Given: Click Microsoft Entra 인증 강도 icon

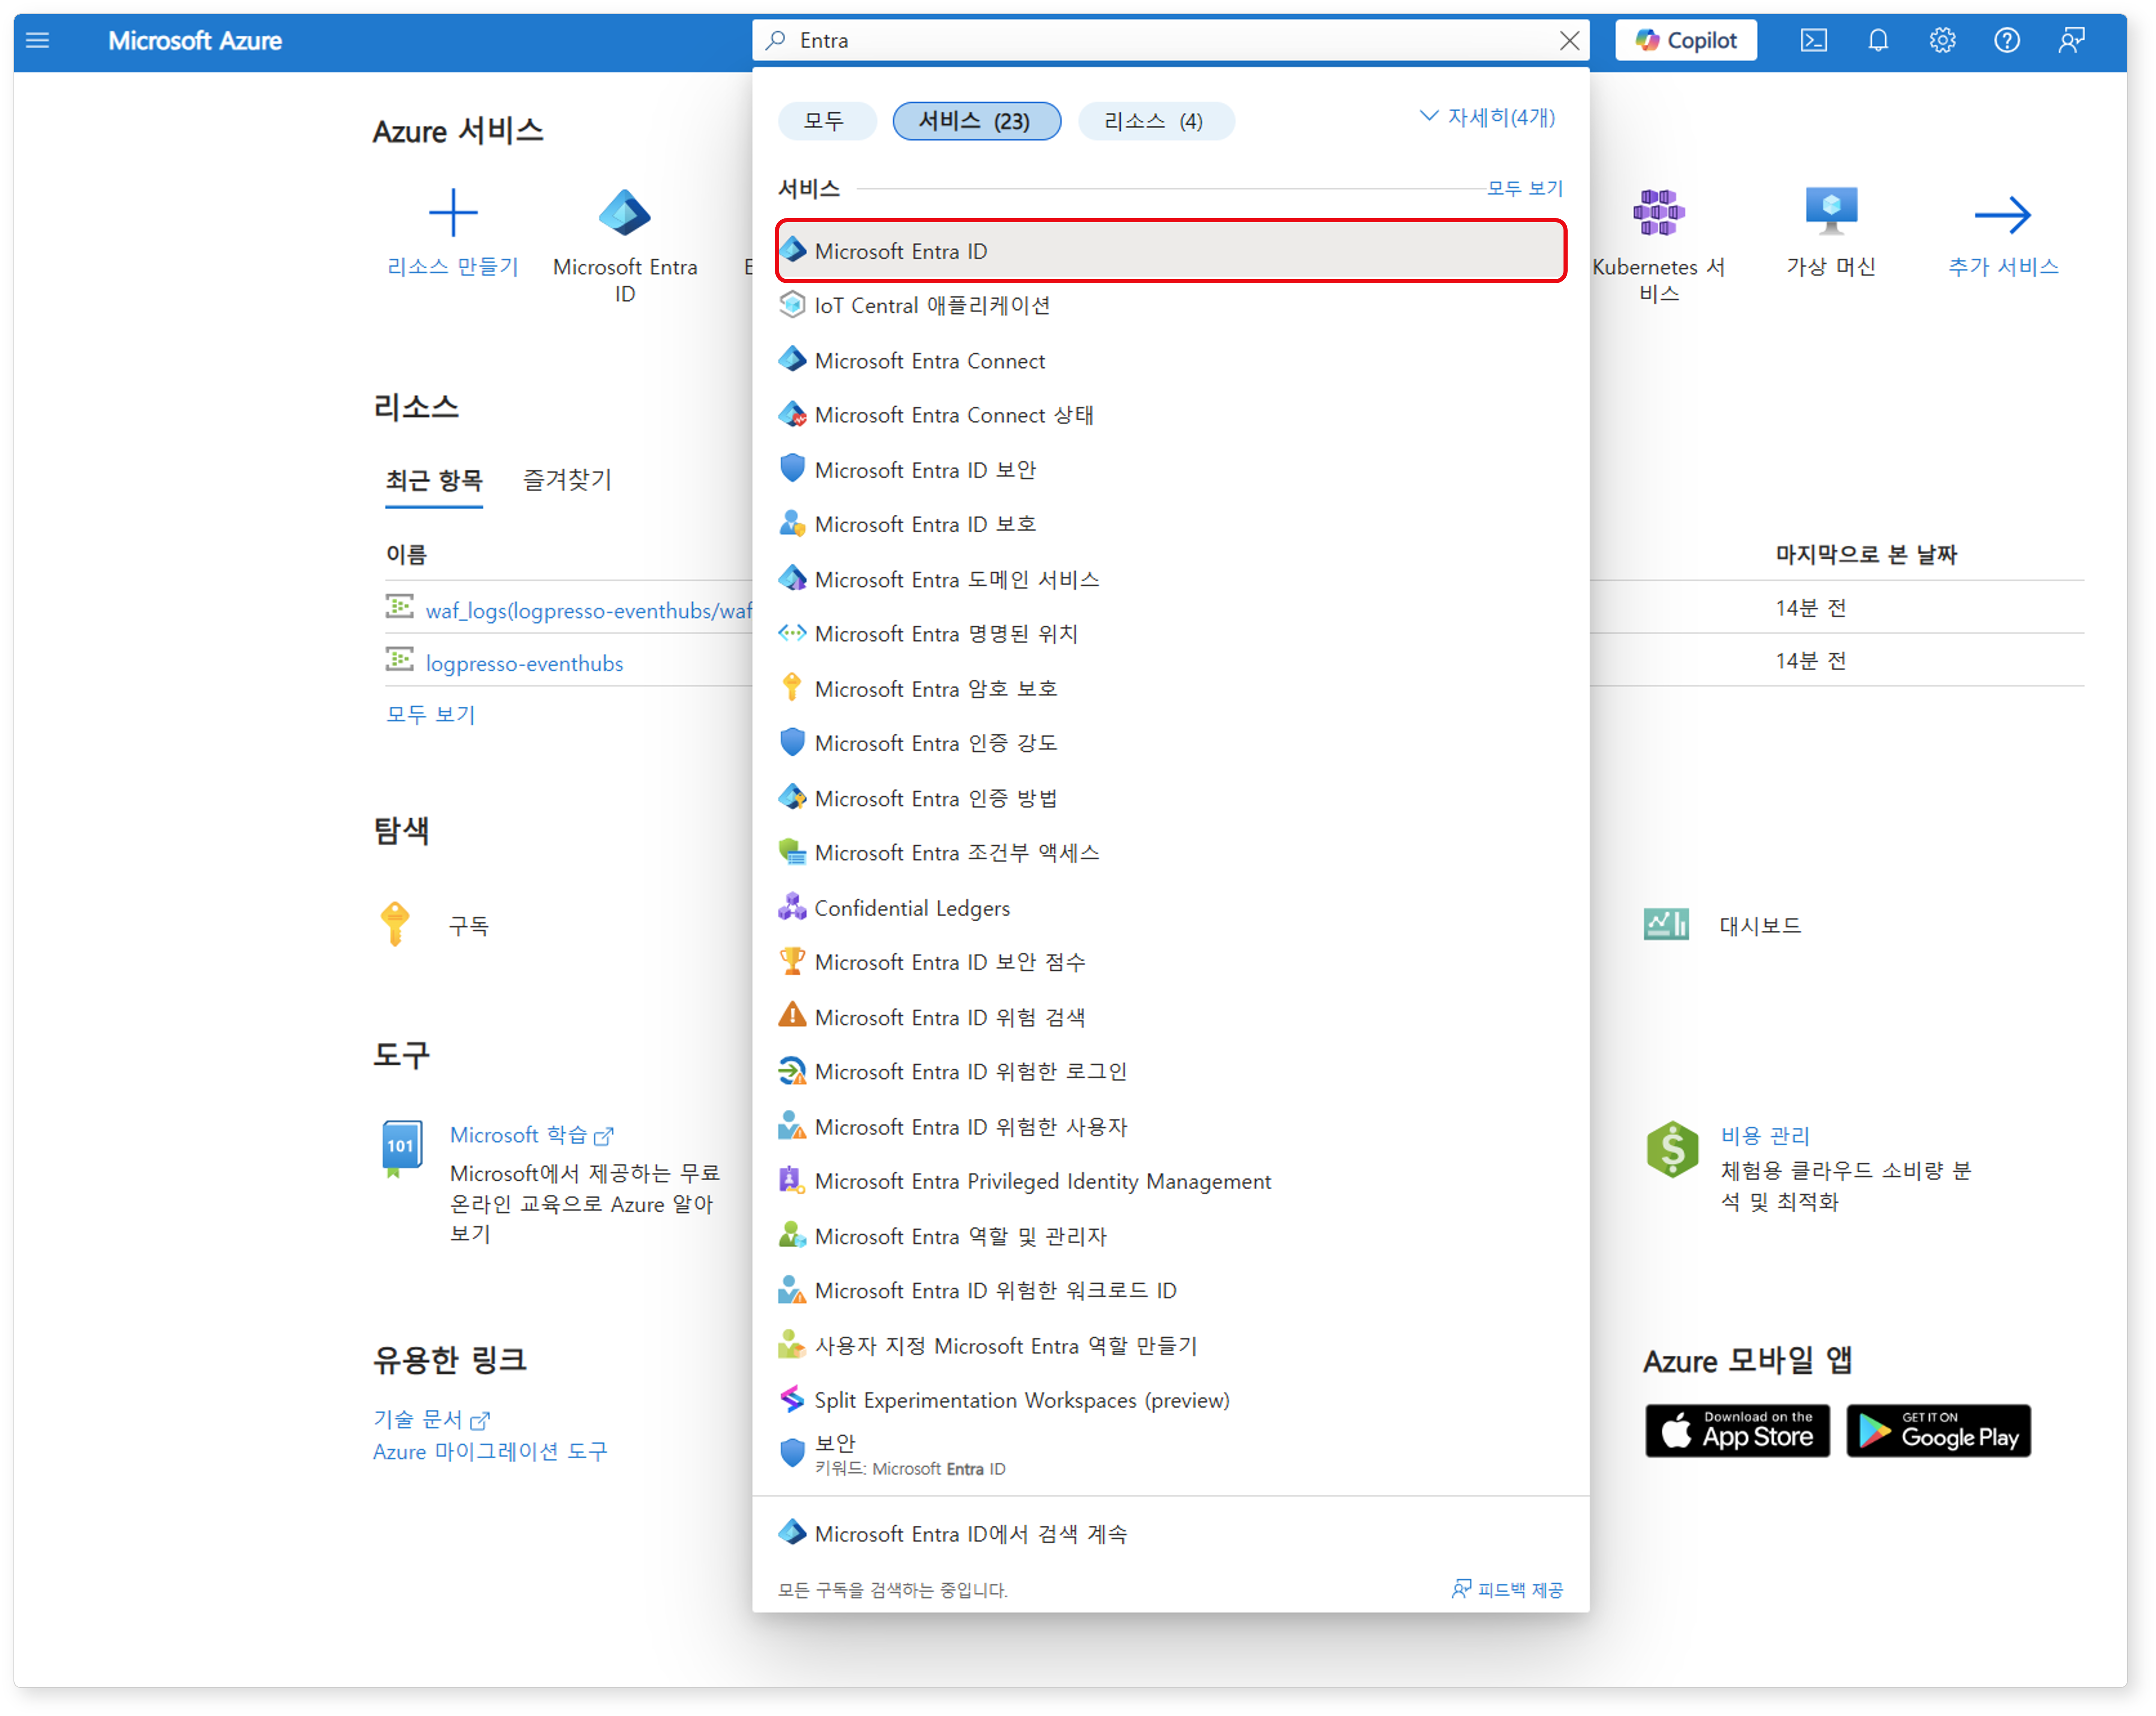Looking at the screenshot, I should (792, 742).
